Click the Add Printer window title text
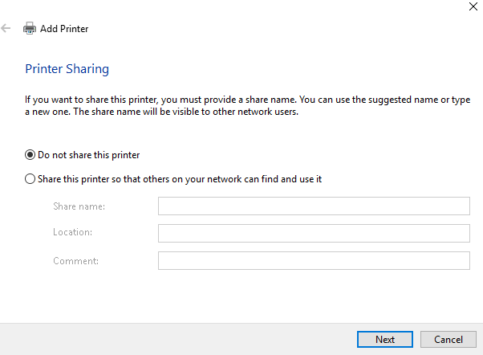 point(64,29)
